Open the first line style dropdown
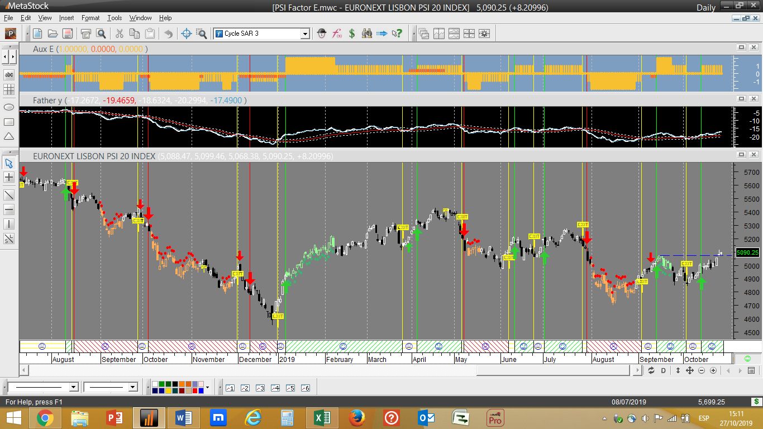 (x=73, y=387)
